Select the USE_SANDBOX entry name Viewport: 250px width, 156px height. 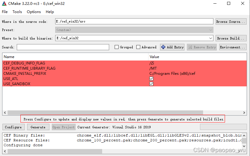(17, 84)
